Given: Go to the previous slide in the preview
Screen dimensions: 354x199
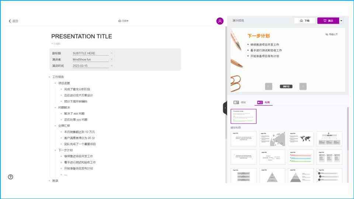Looking at the screenshot, I should (268, 86).
